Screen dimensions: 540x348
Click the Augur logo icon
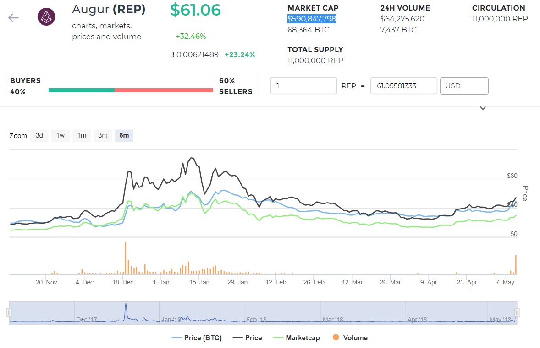pyautogui.click(x=46, y=17)
